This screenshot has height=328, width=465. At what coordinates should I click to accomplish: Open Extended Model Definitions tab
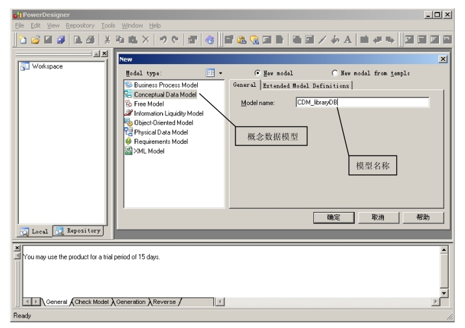click(306, 86)
